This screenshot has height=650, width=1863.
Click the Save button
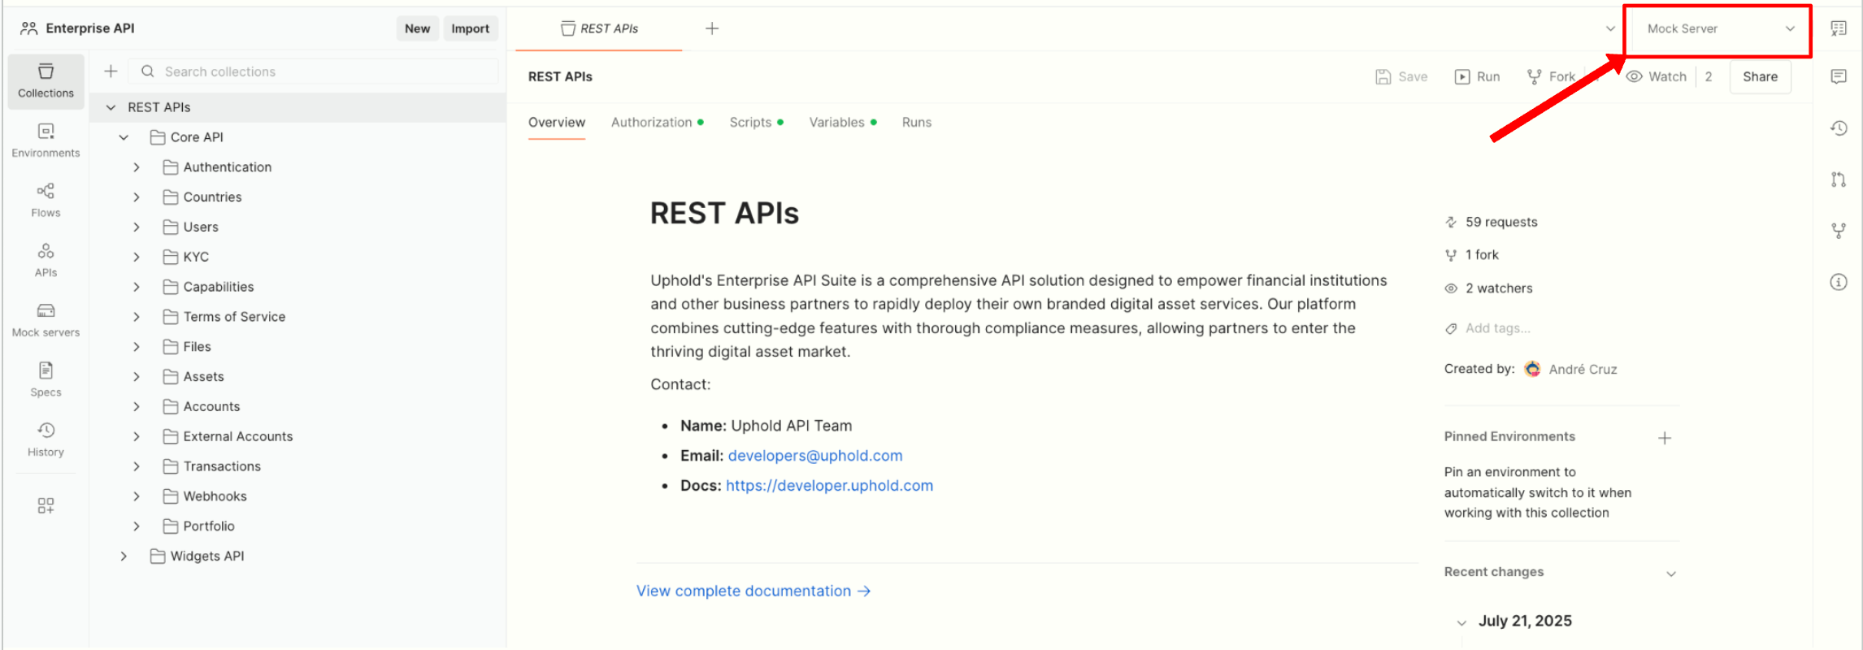click(x=1401, y=76)
